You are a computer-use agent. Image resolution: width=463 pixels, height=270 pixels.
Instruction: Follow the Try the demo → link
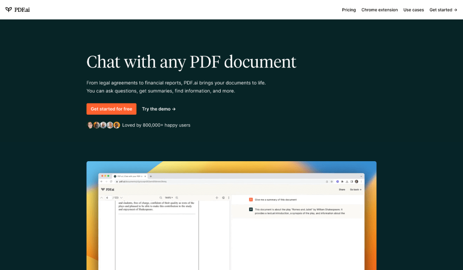point(159,109)
